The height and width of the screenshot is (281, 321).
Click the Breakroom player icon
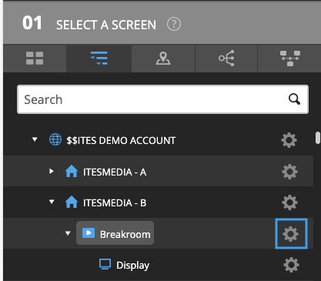pos(89,233)
